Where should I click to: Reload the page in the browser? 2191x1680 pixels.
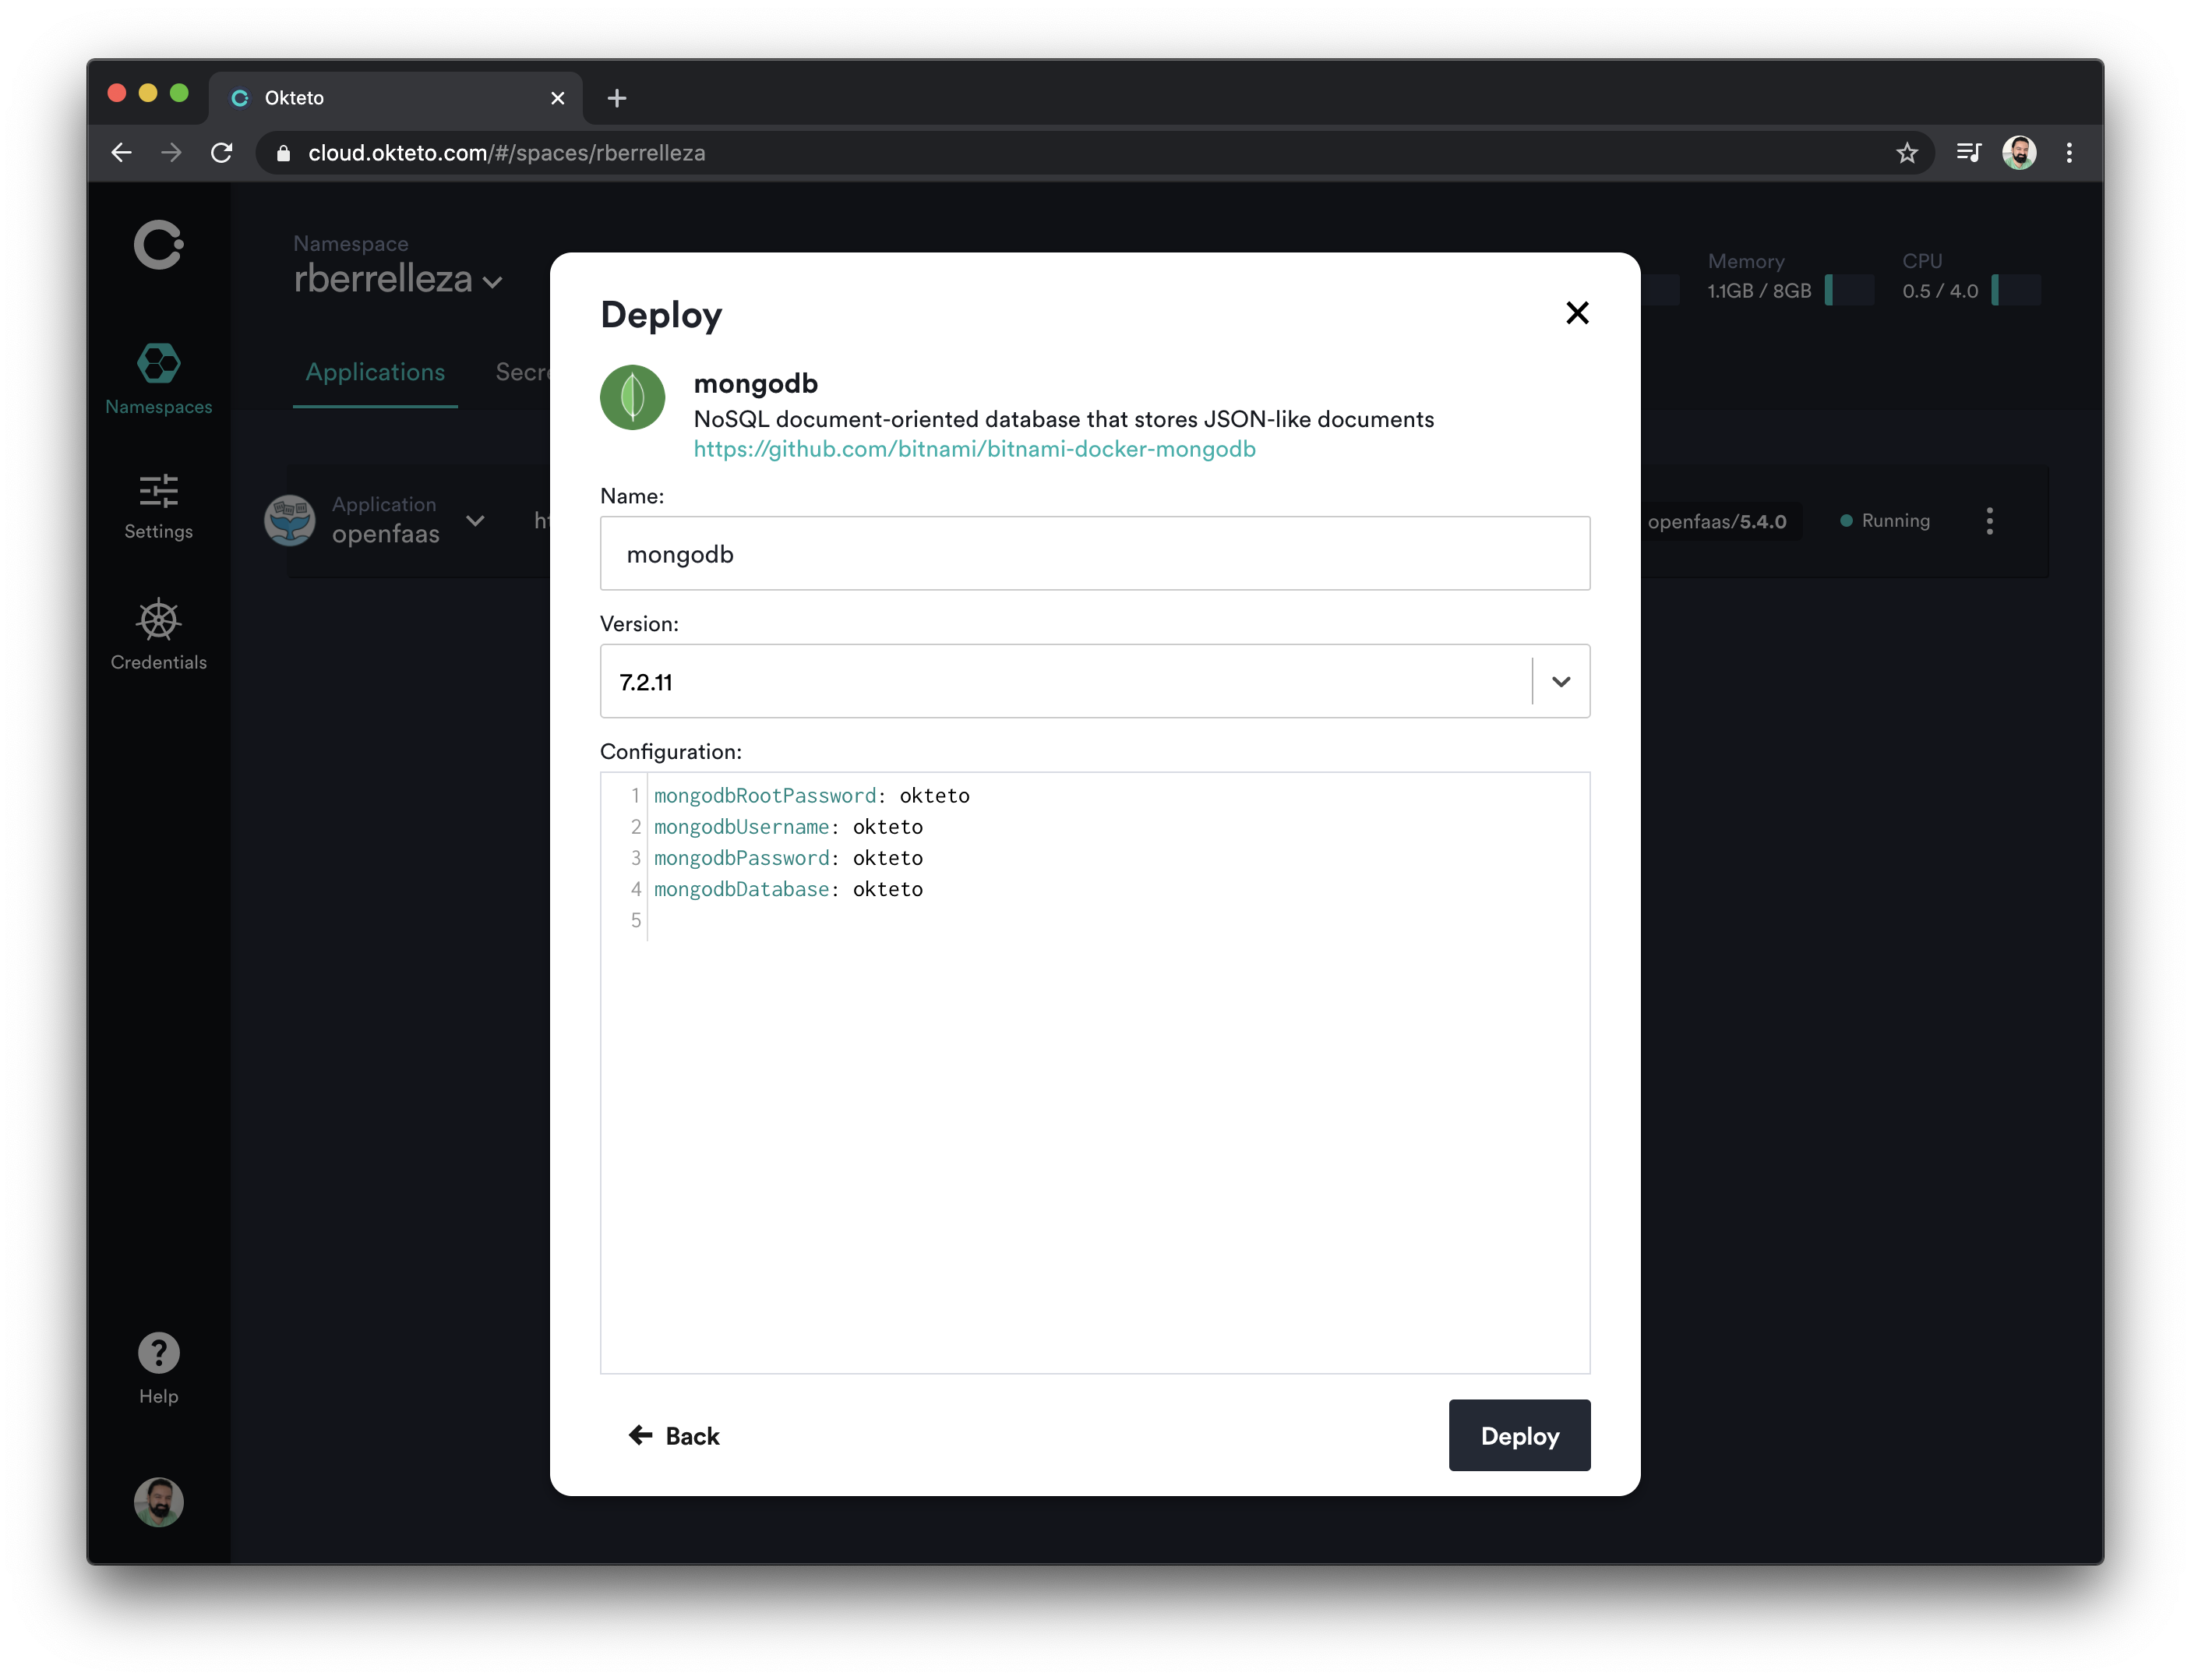(x=222, y=153)
